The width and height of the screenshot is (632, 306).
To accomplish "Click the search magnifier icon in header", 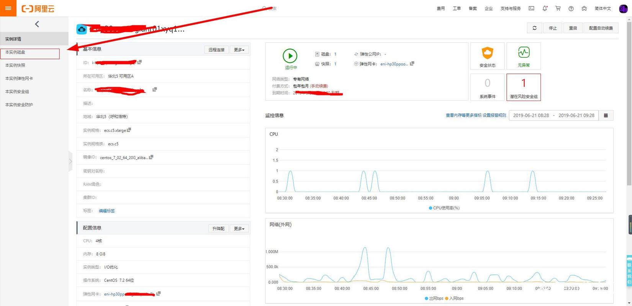I will (x=264, y=8).
